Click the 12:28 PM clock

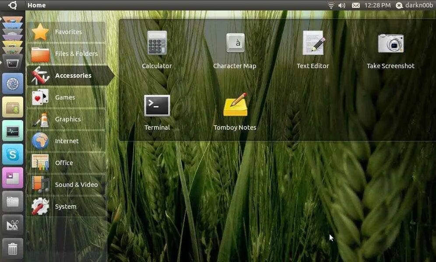(x=377, y=5)
